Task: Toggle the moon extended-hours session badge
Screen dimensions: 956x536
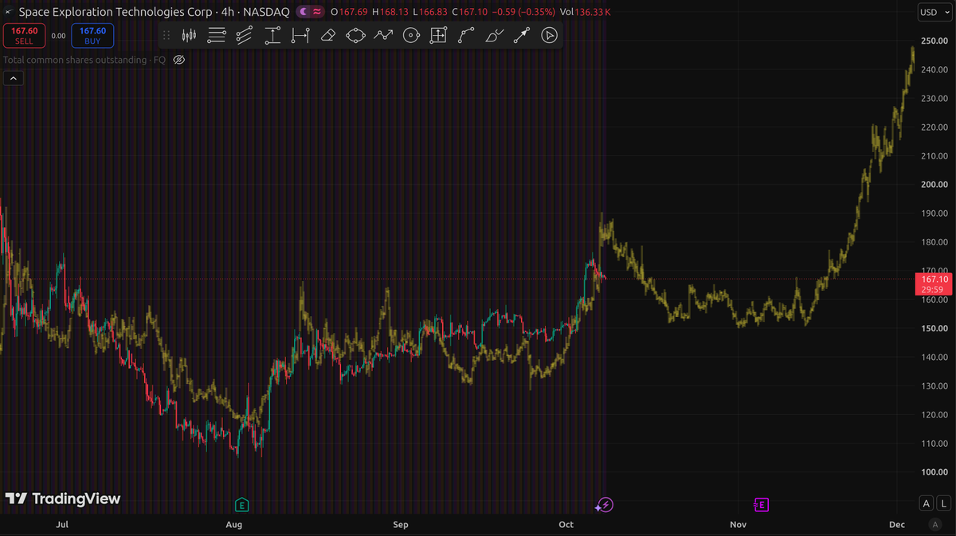Action: 305,12
